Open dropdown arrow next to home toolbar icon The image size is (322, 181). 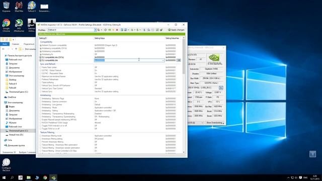point(102,30)
